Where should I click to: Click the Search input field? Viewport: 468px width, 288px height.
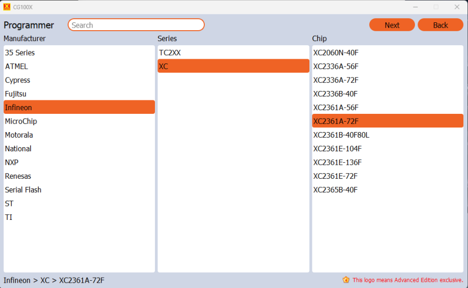pyautogui.click(x=136, y=25)
